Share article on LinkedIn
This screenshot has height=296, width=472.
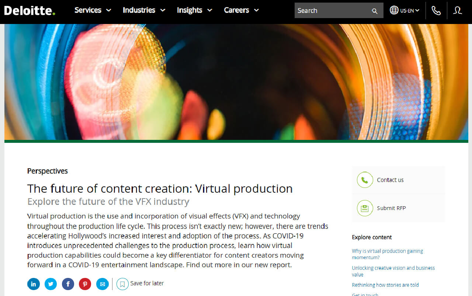point(34,284)
